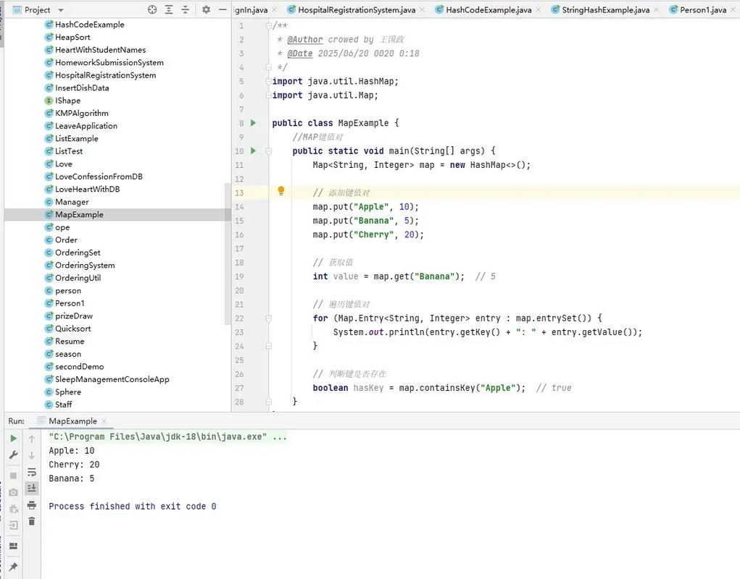
Task: Toggle Soft-Wrap in run console
Action: [32, 472]
